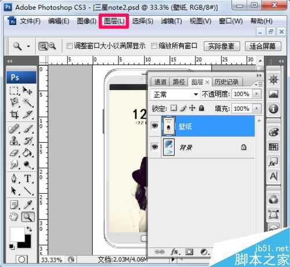Open the fill 填充 slider arrow
The image size is (290, 267).
(x=257, y=109)
